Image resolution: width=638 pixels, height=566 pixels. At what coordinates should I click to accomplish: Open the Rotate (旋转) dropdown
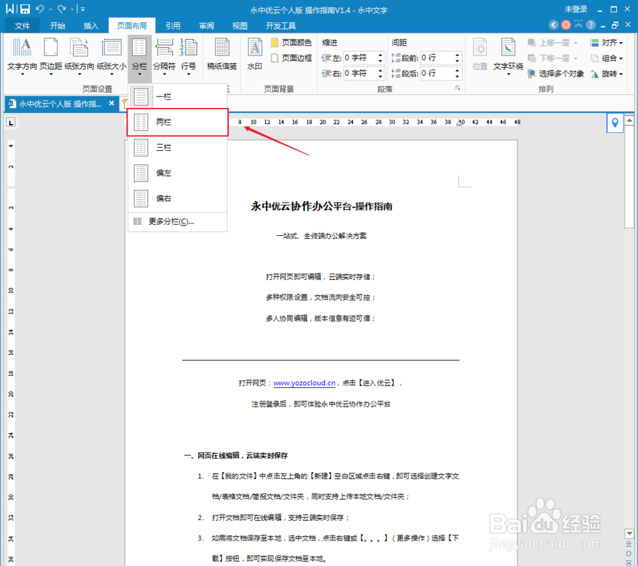tap(606, 73)
